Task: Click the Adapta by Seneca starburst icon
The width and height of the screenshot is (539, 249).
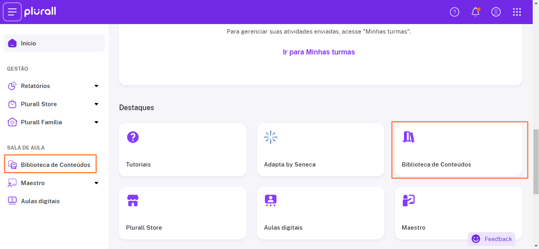Action: tap(270, 137)
